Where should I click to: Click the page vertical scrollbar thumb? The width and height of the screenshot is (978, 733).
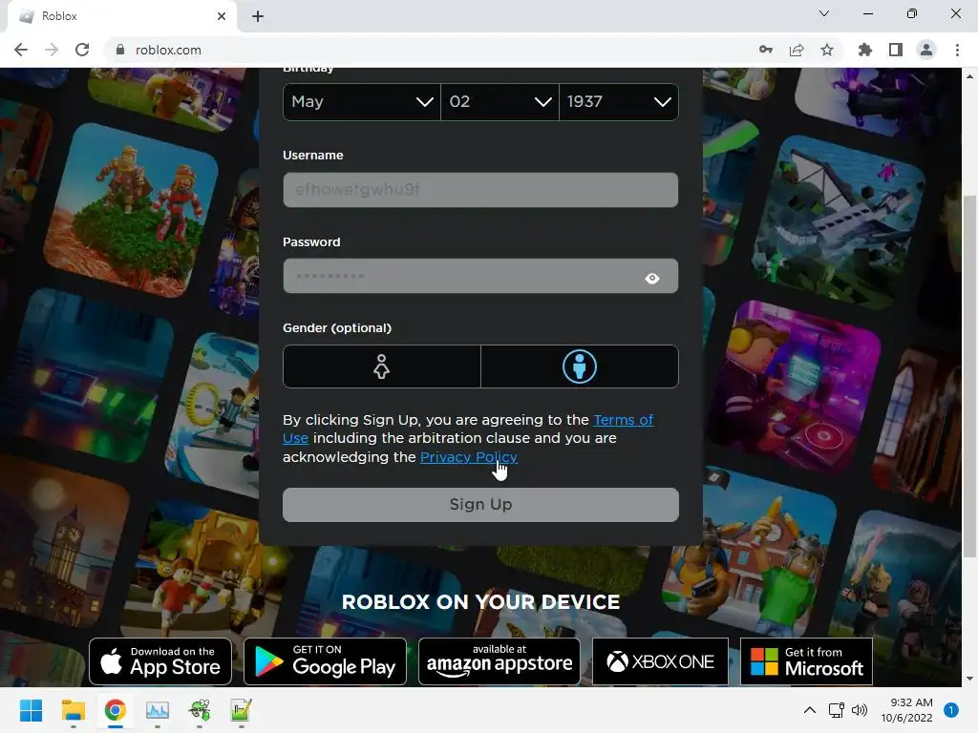(x=969, y=376)
